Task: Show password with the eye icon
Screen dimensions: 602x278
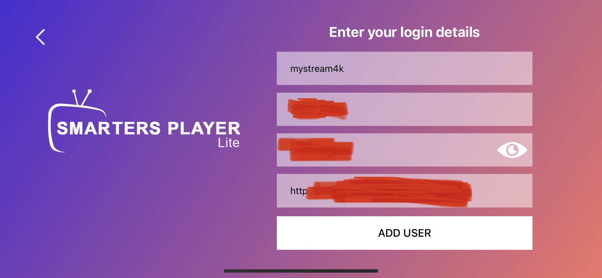Action: (512, 150)
